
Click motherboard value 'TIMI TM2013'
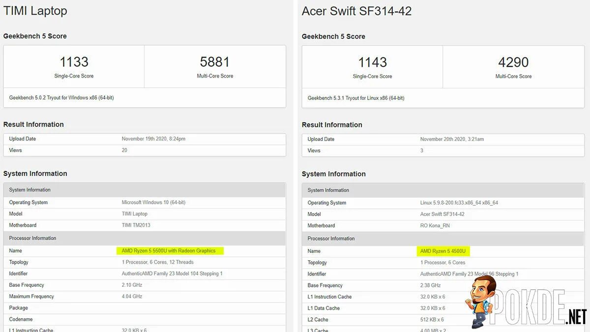click(x=136, y=225)
